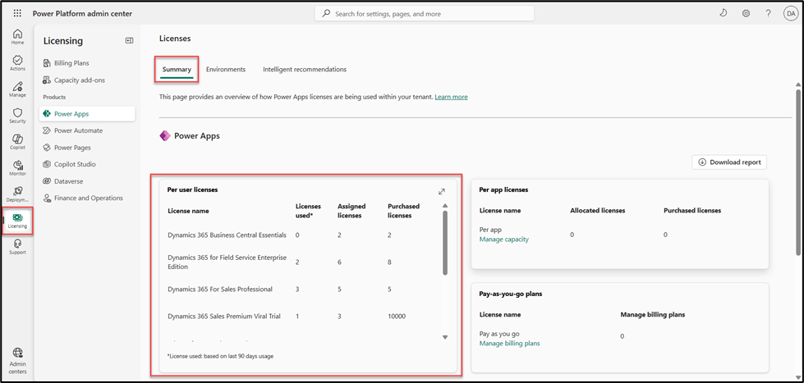Open the app launcher waffle icon
This screenshot has height=383, width=804.
click(x=17, y=14)
